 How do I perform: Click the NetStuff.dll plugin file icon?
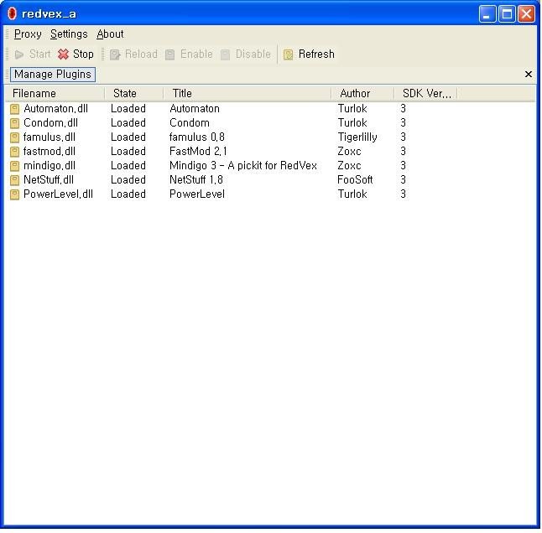tap(14, 180)
